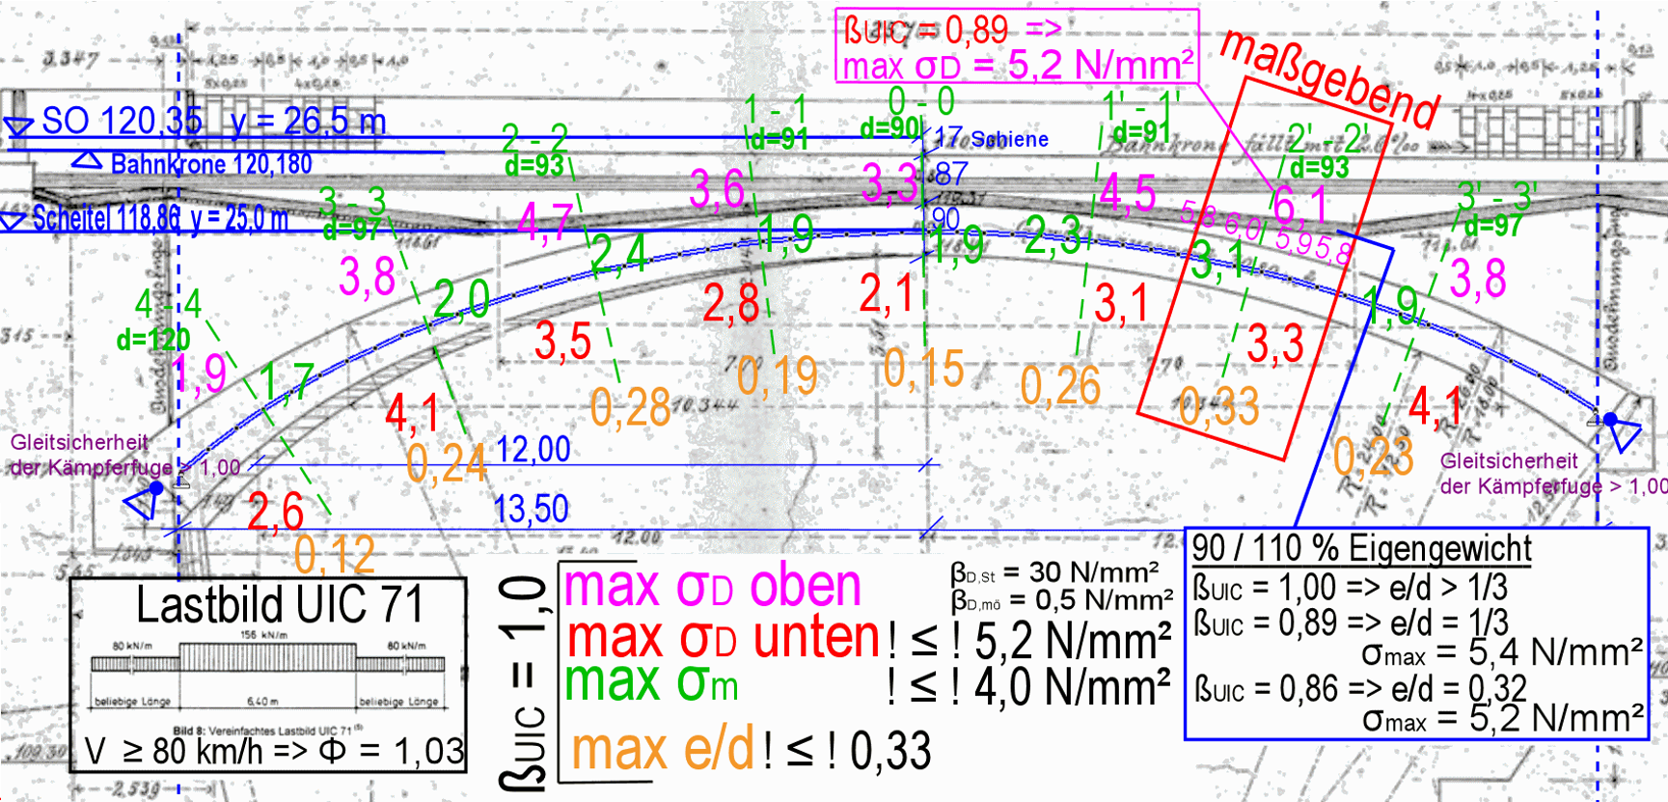Select the red 'maßgebend' label
Viewport: 1668px width, 802px height.
[1329, 79]
